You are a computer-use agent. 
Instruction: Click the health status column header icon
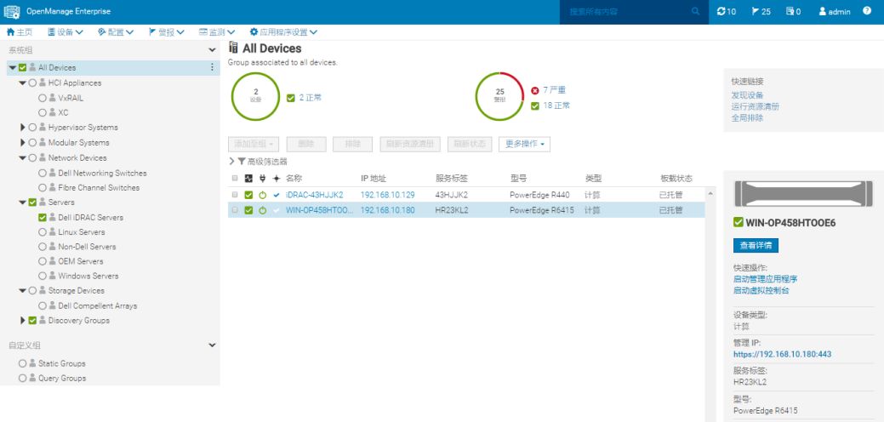(248, 179)
